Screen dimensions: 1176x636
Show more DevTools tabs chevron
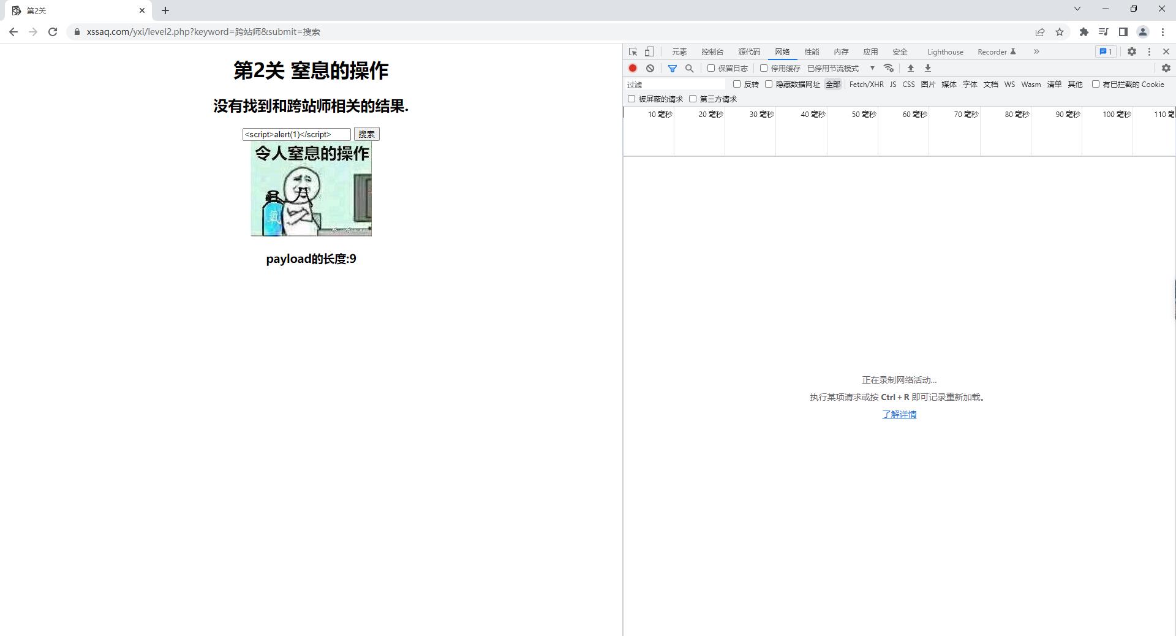coord(1036,52)
